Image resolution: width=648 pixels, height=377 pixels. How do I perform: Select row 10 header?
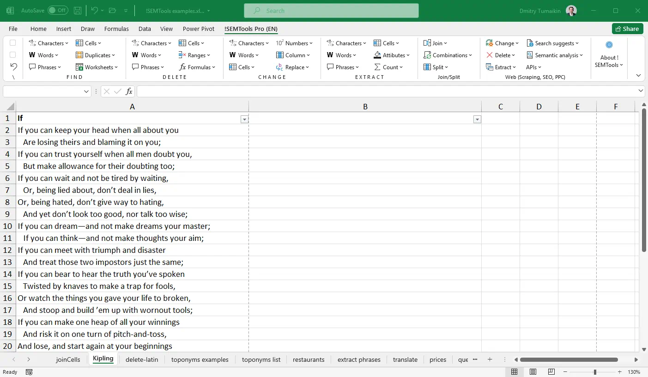8,226
